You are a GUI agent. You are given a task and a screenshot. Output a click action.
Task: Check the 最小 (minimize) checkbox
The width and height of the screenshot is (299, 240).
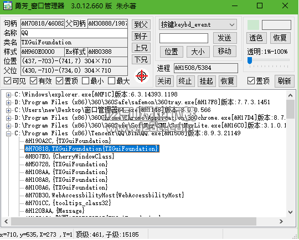click(x=85, y=81)
